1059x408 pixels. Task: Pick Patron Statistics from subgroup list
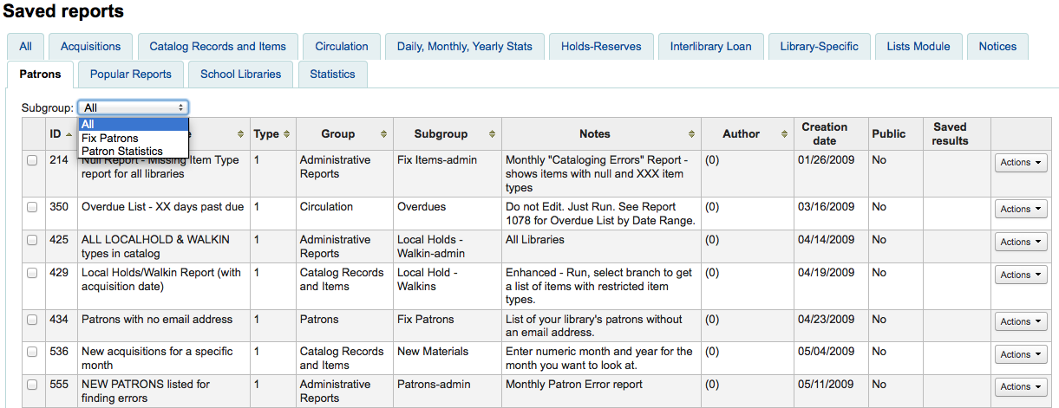point(121,151)
